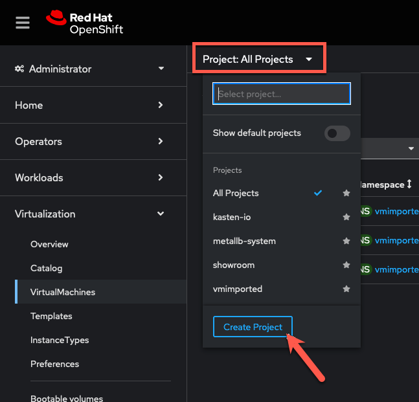This screenshot has height=402, width=419.
Task: Click the Red Hat OpenShift logo
Action: coord(84,23)
